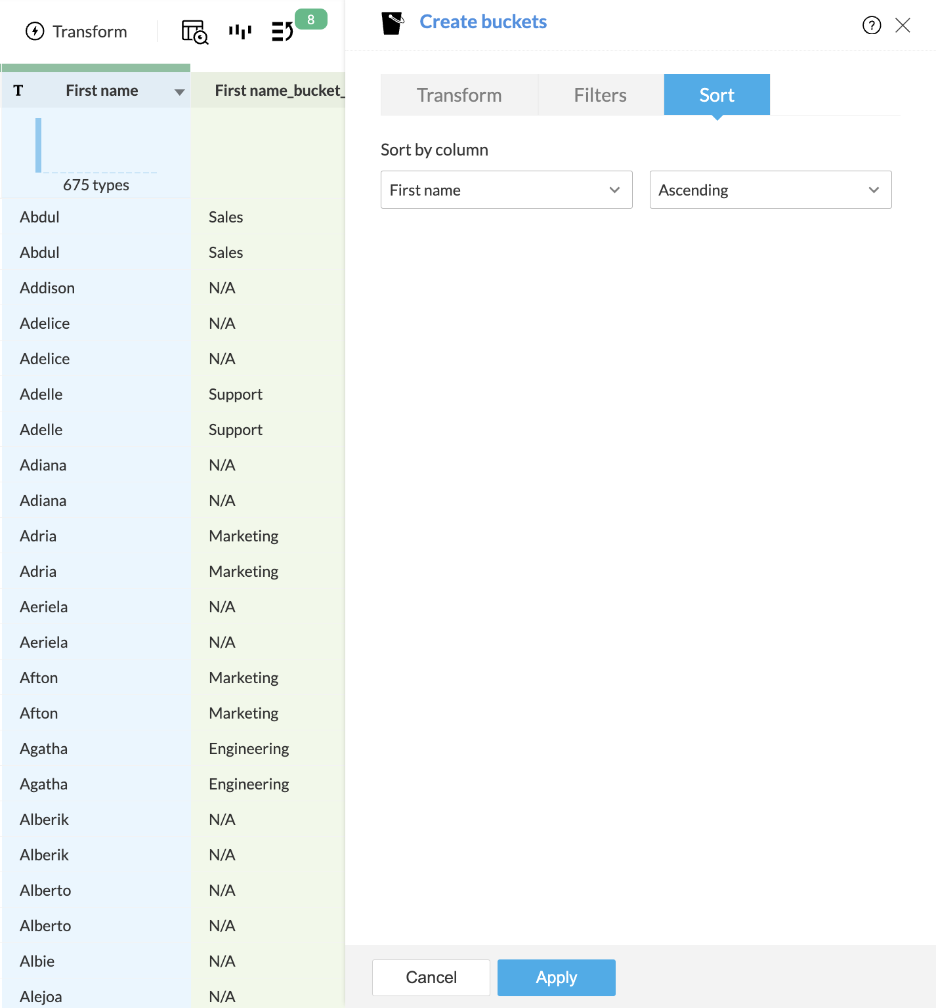Click the Apply button

pos(557,977)
